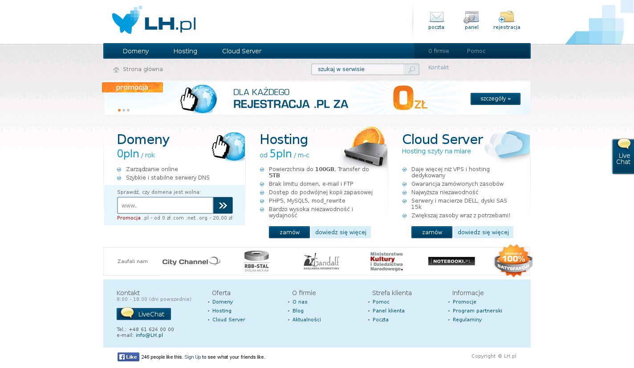Click the poczta envelope icon
The height and width of the screenshot is (368, 634).
click(436, 17)
